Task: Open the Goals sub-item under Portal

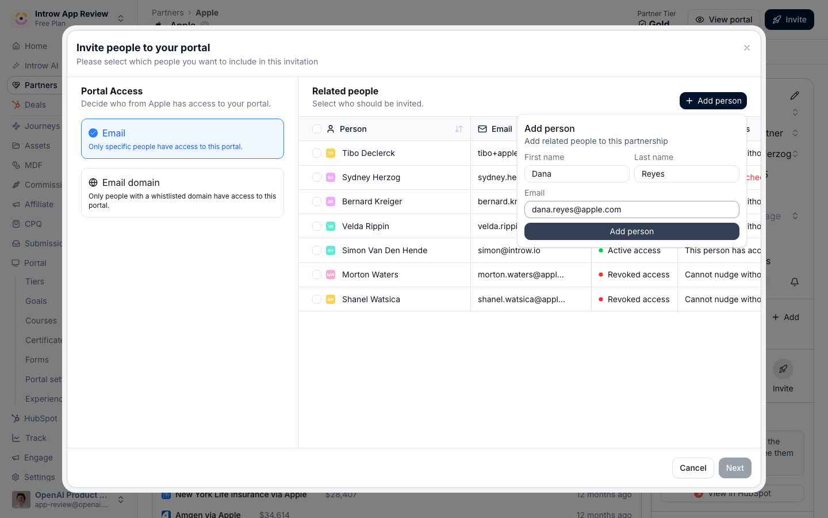Action: pos(36,301)
